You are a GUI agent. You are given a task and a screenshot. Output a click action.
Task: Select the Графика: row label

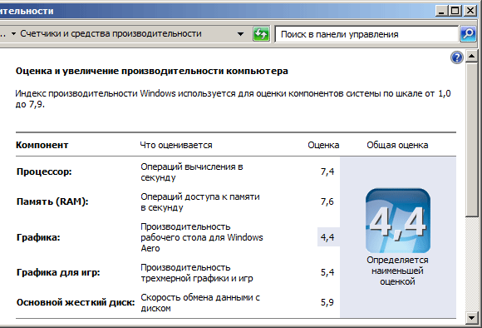pos(38,238)
